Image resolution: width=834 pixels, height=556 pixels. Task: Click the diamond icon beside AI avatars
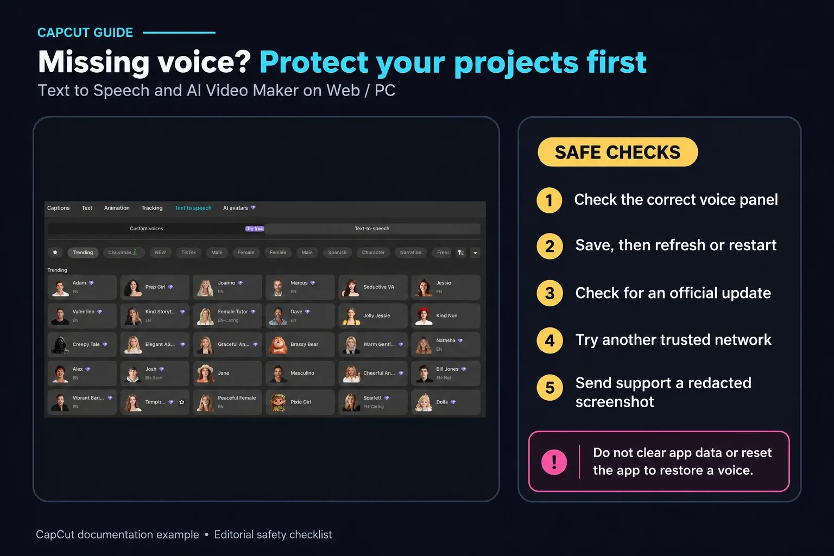point(253,208)
